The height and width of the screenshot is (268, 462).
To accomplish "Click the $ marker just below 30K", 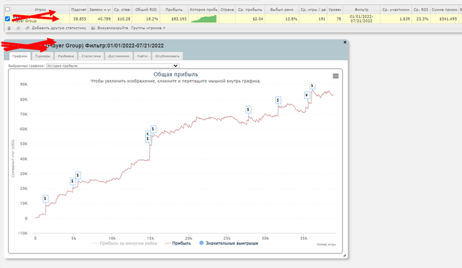I will pyautogui.click(x=78, y=176).
